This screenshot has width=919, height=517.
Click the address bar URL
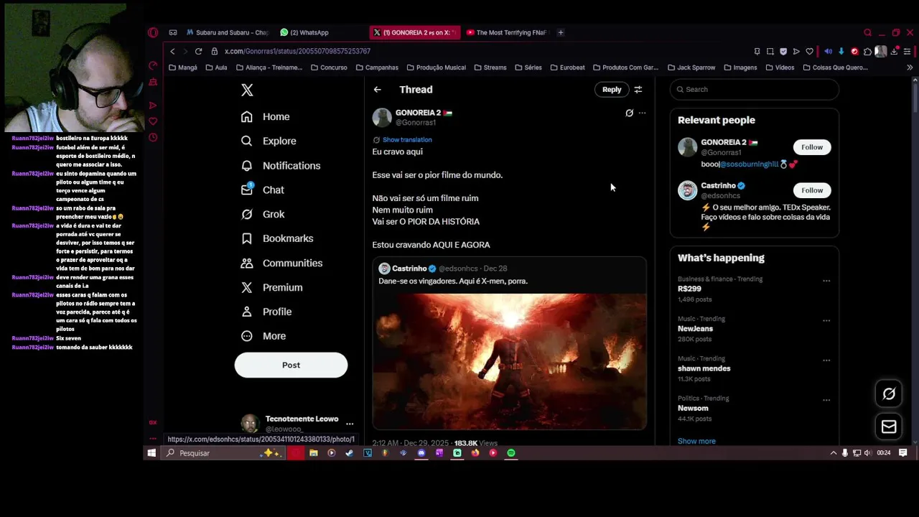(297, 51)
